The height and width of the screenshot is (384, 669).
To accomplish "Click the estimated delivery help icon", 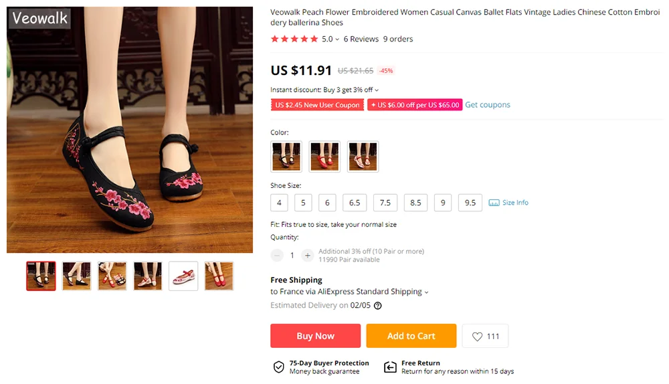I will click(377, 306).
